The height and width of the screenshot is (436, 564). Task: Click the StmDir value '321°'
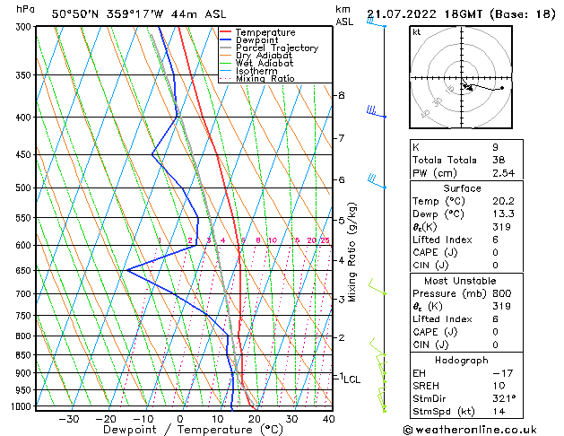tap(504, 399)
